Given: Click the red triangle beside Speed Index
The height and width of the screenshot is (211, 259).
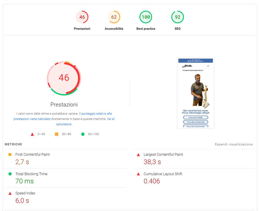Looking at the screenshot, I should [x=10, y=193].
